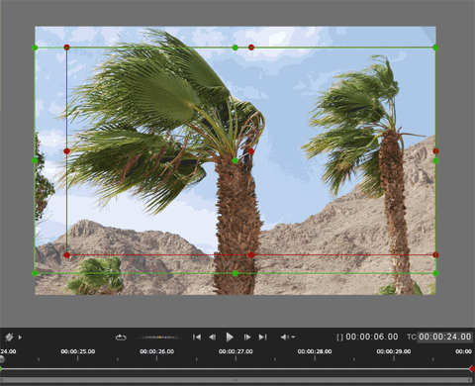Toggle loop playback icon

pos(121,338)
